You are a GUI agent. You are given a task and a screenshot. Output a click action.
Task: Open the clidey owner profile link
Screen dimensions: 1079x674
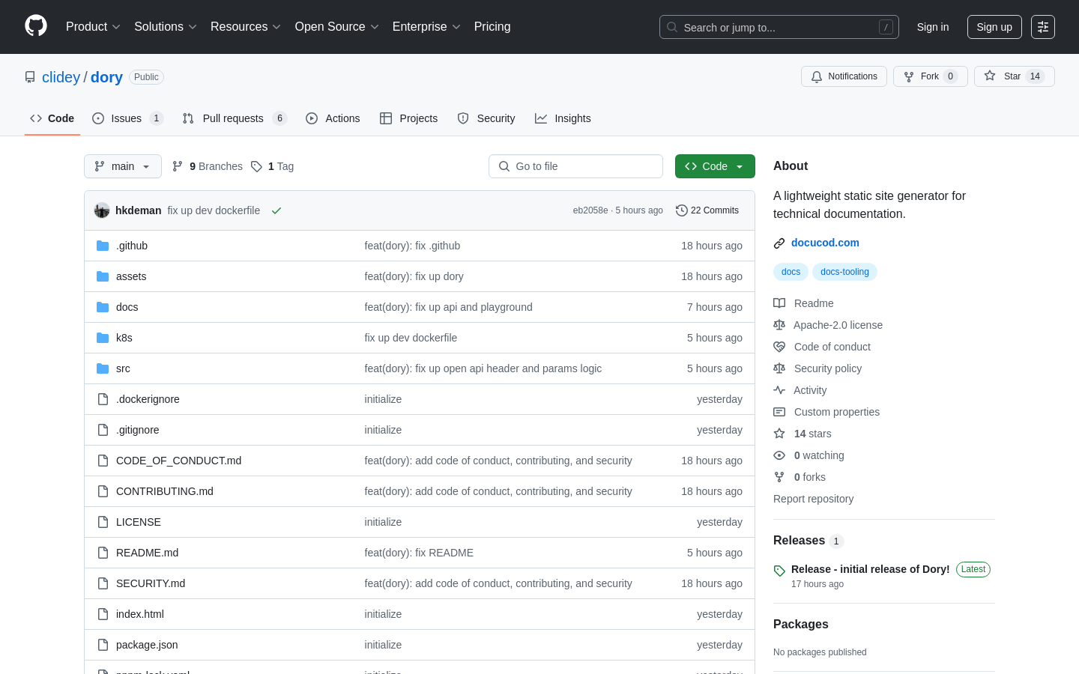[x=61, y=77]
